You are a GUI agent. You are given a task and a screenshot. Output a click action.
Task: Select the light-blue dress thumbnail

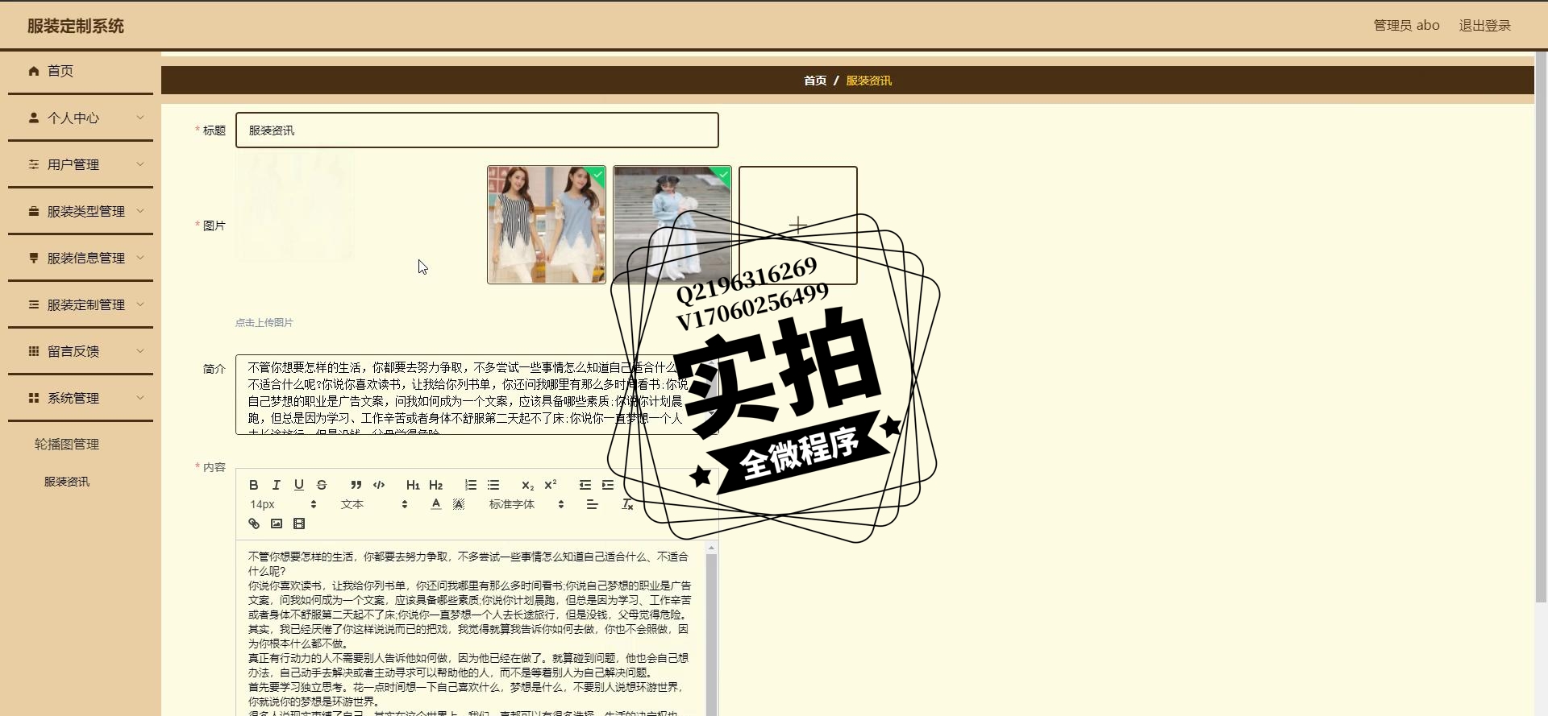tap(672, 225)
